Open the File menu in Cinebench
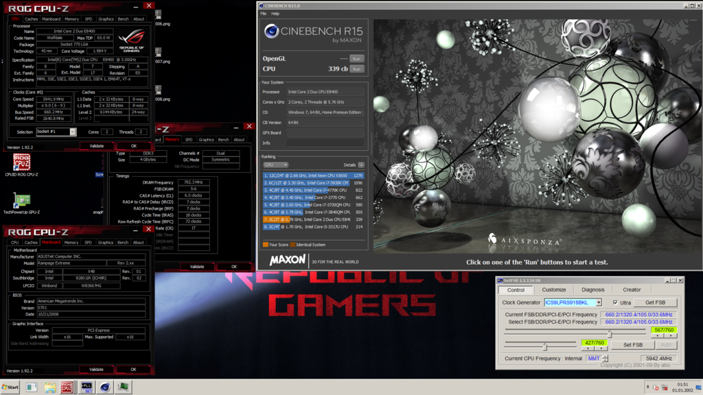Image resolution: width=703 pixels, height=395 pixels. tap(263, 14)
